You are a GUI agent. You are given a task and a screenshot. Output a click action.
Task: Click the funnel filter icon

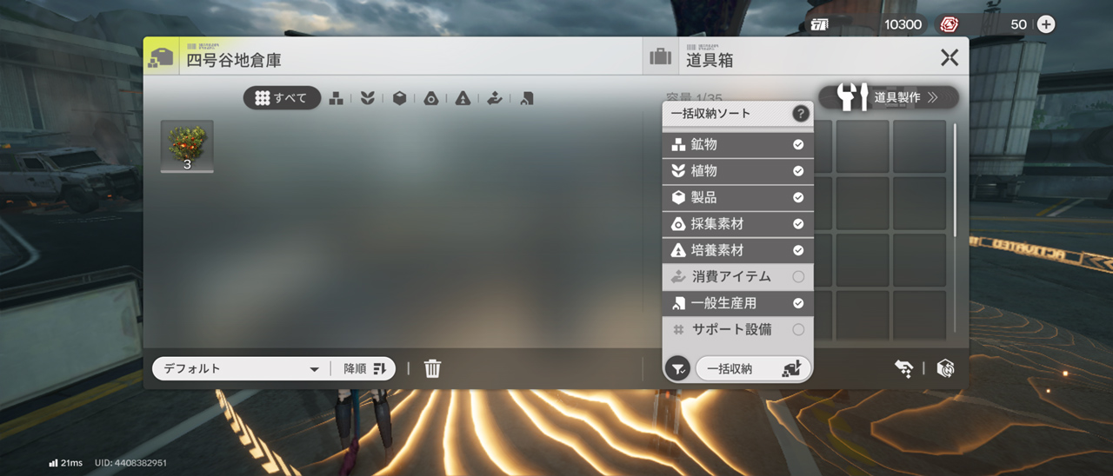pos(678,369)
